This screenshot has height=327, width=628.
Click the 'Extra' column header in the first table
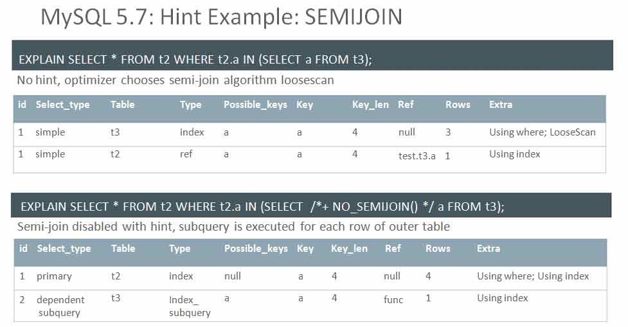[x=501, y=105]
